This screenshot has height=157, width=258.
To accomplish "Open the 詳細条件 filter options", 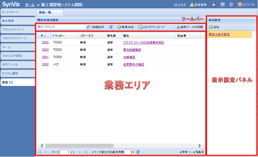I will point(98,27).
